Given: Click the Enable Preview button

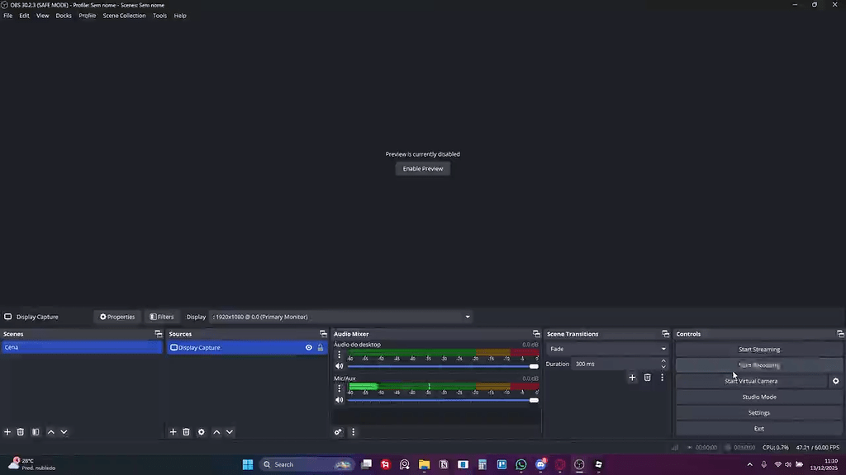Looking at the screenshot, I should (422, 168).
